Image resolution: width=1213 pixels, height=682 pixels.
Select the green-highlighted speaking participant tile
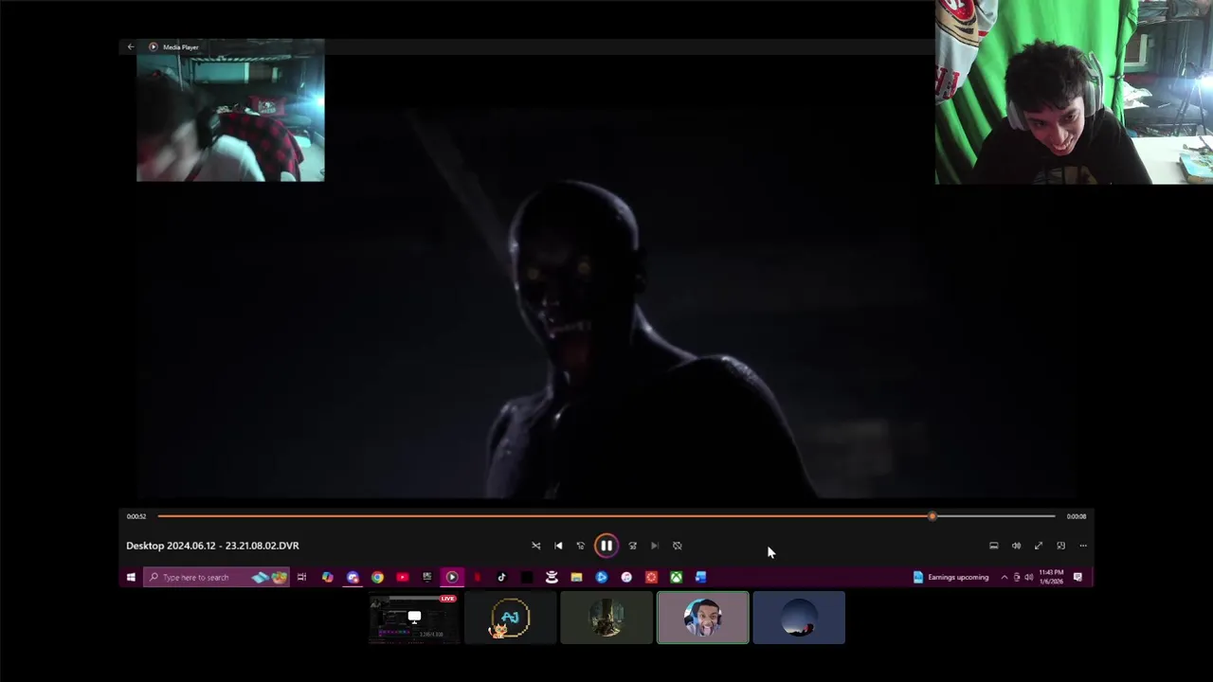click(702, 618)
